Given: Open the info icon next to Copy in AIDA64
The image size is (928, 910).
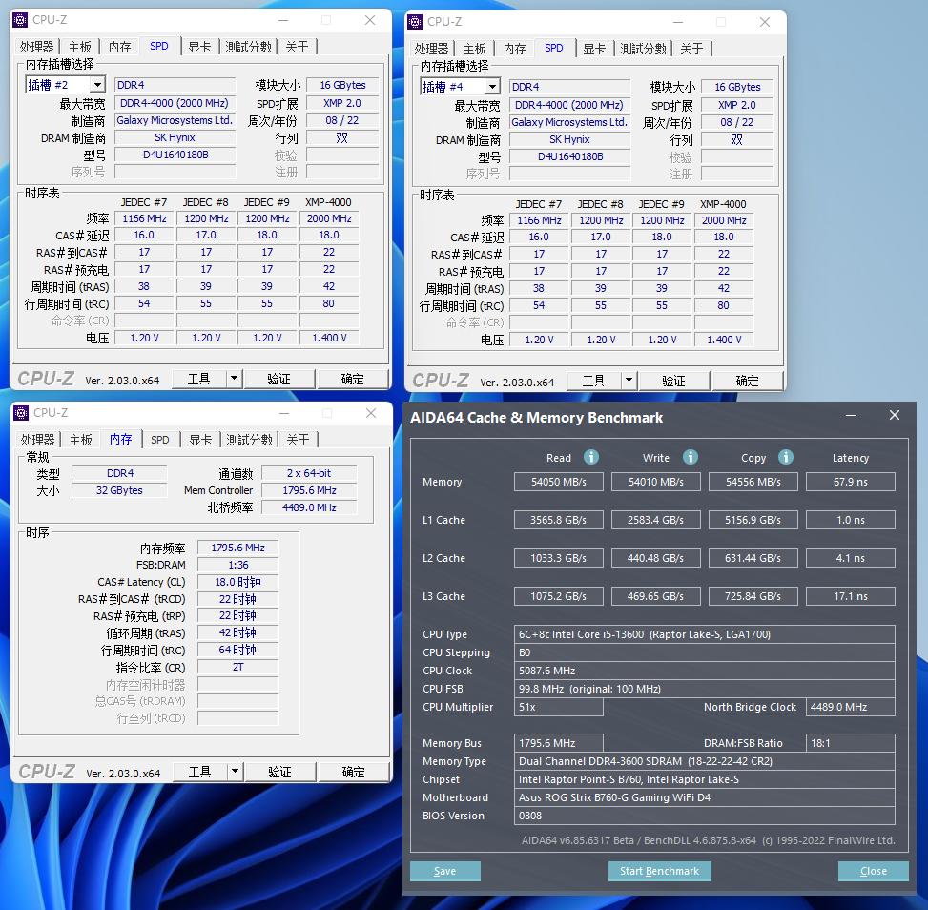Looking at the screenshot, I should click(x=785, y=458).
